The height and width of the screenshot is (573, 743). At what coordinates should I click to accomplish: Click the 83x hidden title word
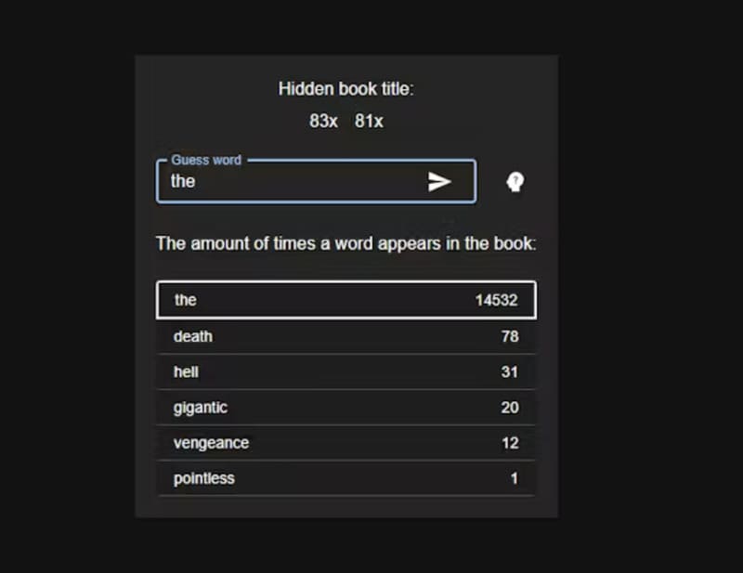click(324, 122)
